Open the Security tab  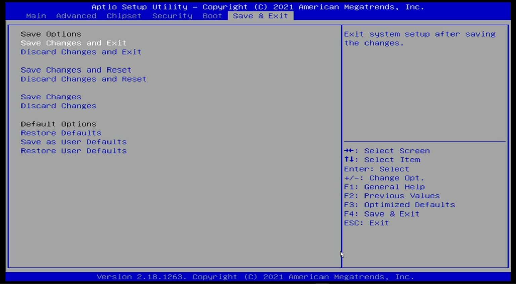point(172,16)
